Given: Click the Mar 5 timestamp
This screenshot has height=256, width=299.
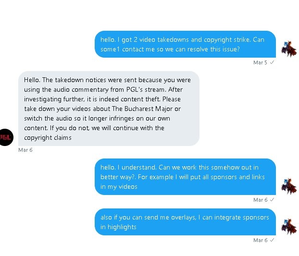Looking at the screenshot, I should (260, 62).
